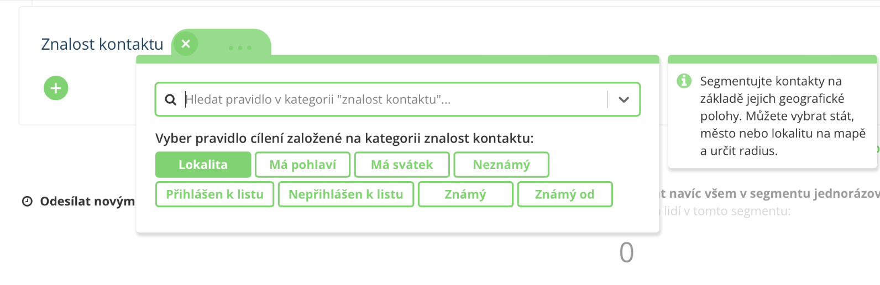Click the magnifier icon in search field
Image resolution: width=880 pixels, height=285 pixels.
coord(171,99)
